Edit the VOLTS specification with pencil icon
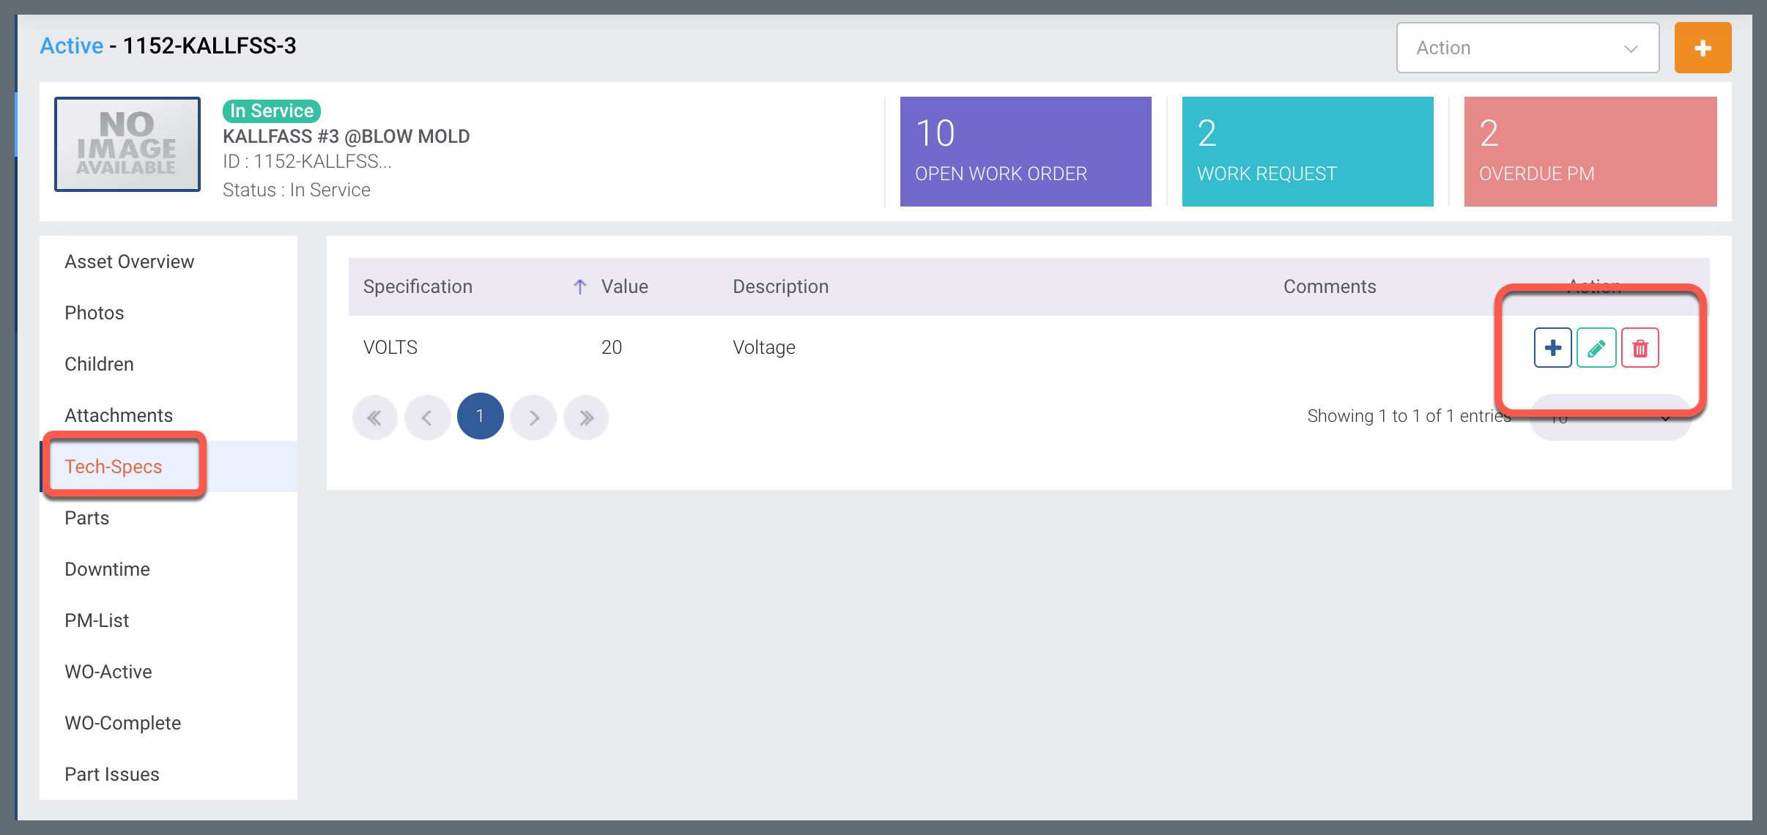1767x835 pixels. click(1596, 348)
